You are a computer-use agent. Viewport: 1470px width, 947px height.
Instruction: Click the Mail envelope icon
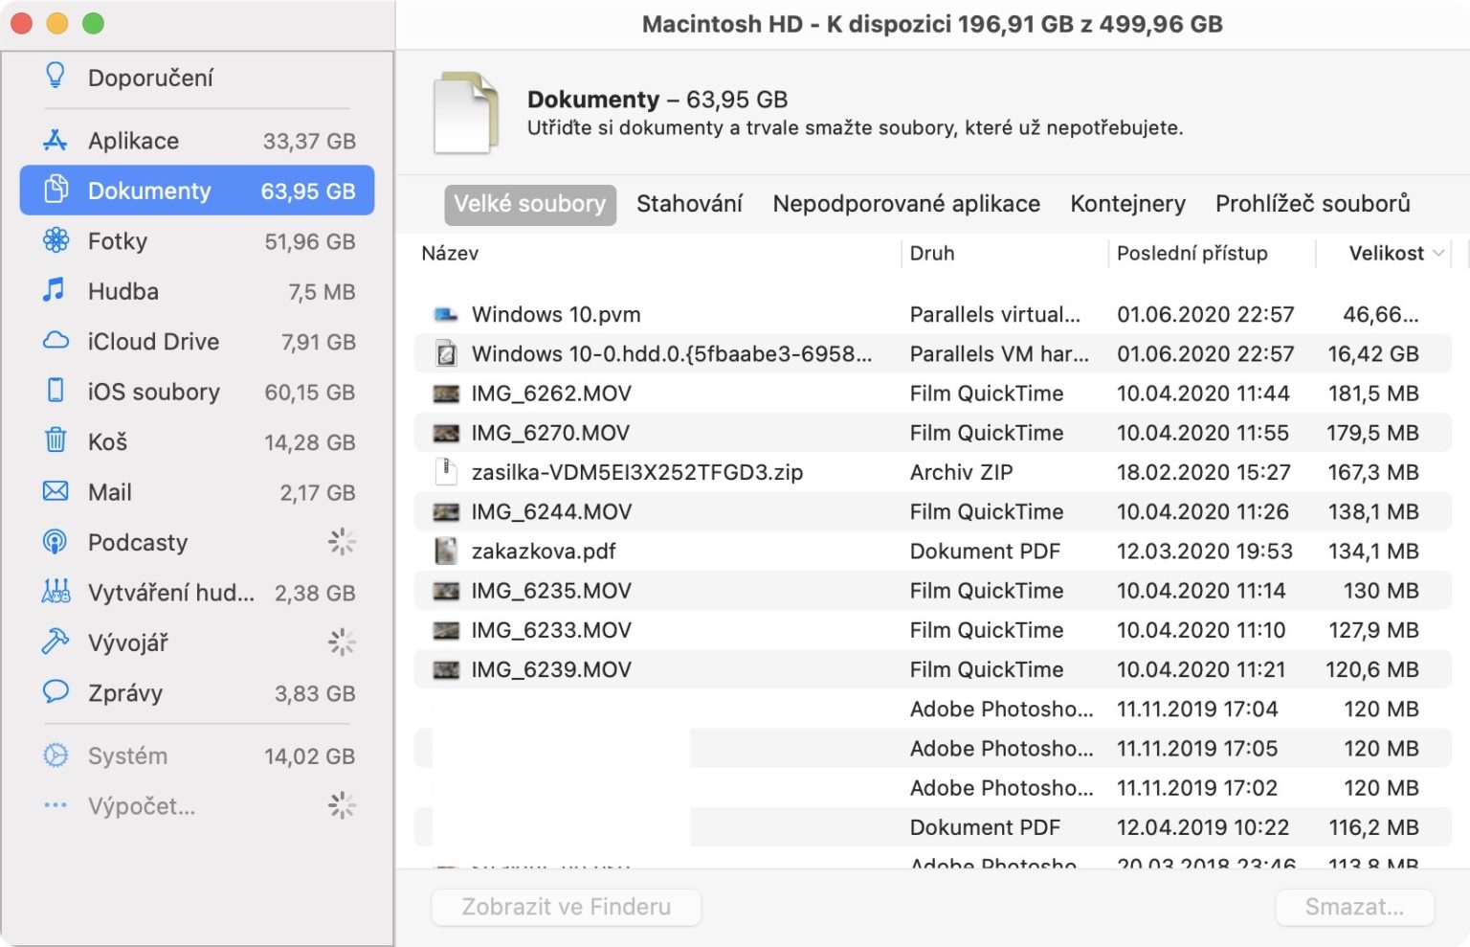pos(56,491)
